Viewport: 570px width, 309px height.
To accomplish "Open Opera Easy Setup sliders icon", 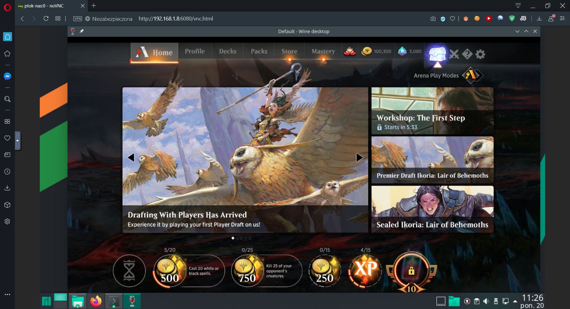I will click(562, 19).
